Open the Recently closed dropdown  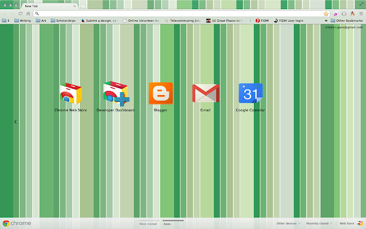pos(319,223)
